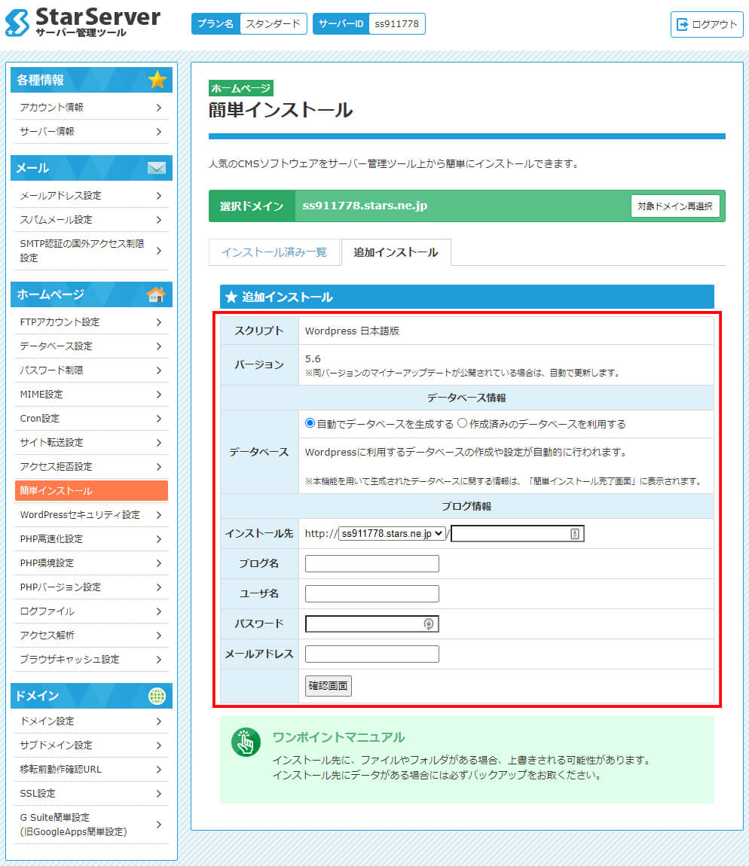Click 対象ドメイン再選択 button
The width and height of the screenshot is (749, 866).
click(675, 206)
